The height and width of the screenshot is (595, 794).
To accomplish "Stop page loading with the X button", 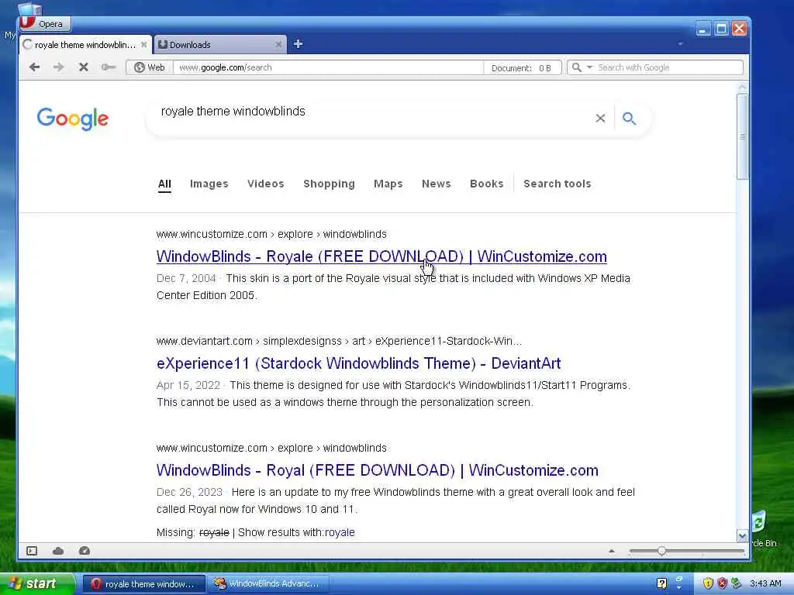I will (84, 67).
